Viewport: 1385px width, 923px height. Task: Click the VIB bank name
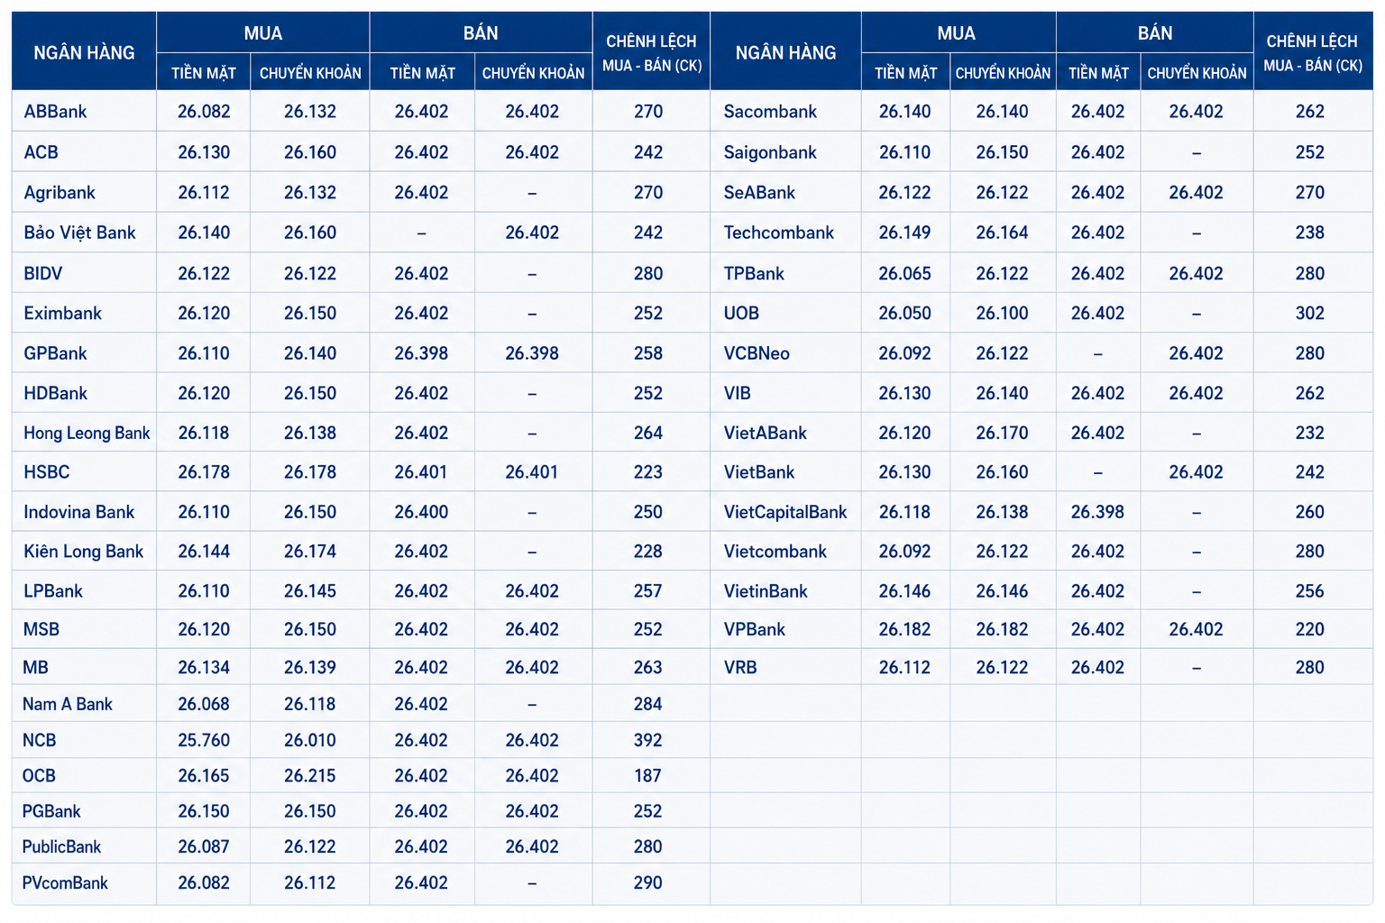(x=737, y=393)
